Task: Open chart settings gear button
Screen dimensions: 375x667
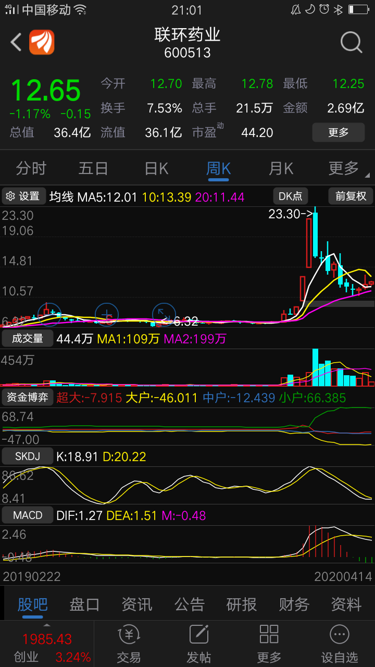Action: click(x=23, y=196)
